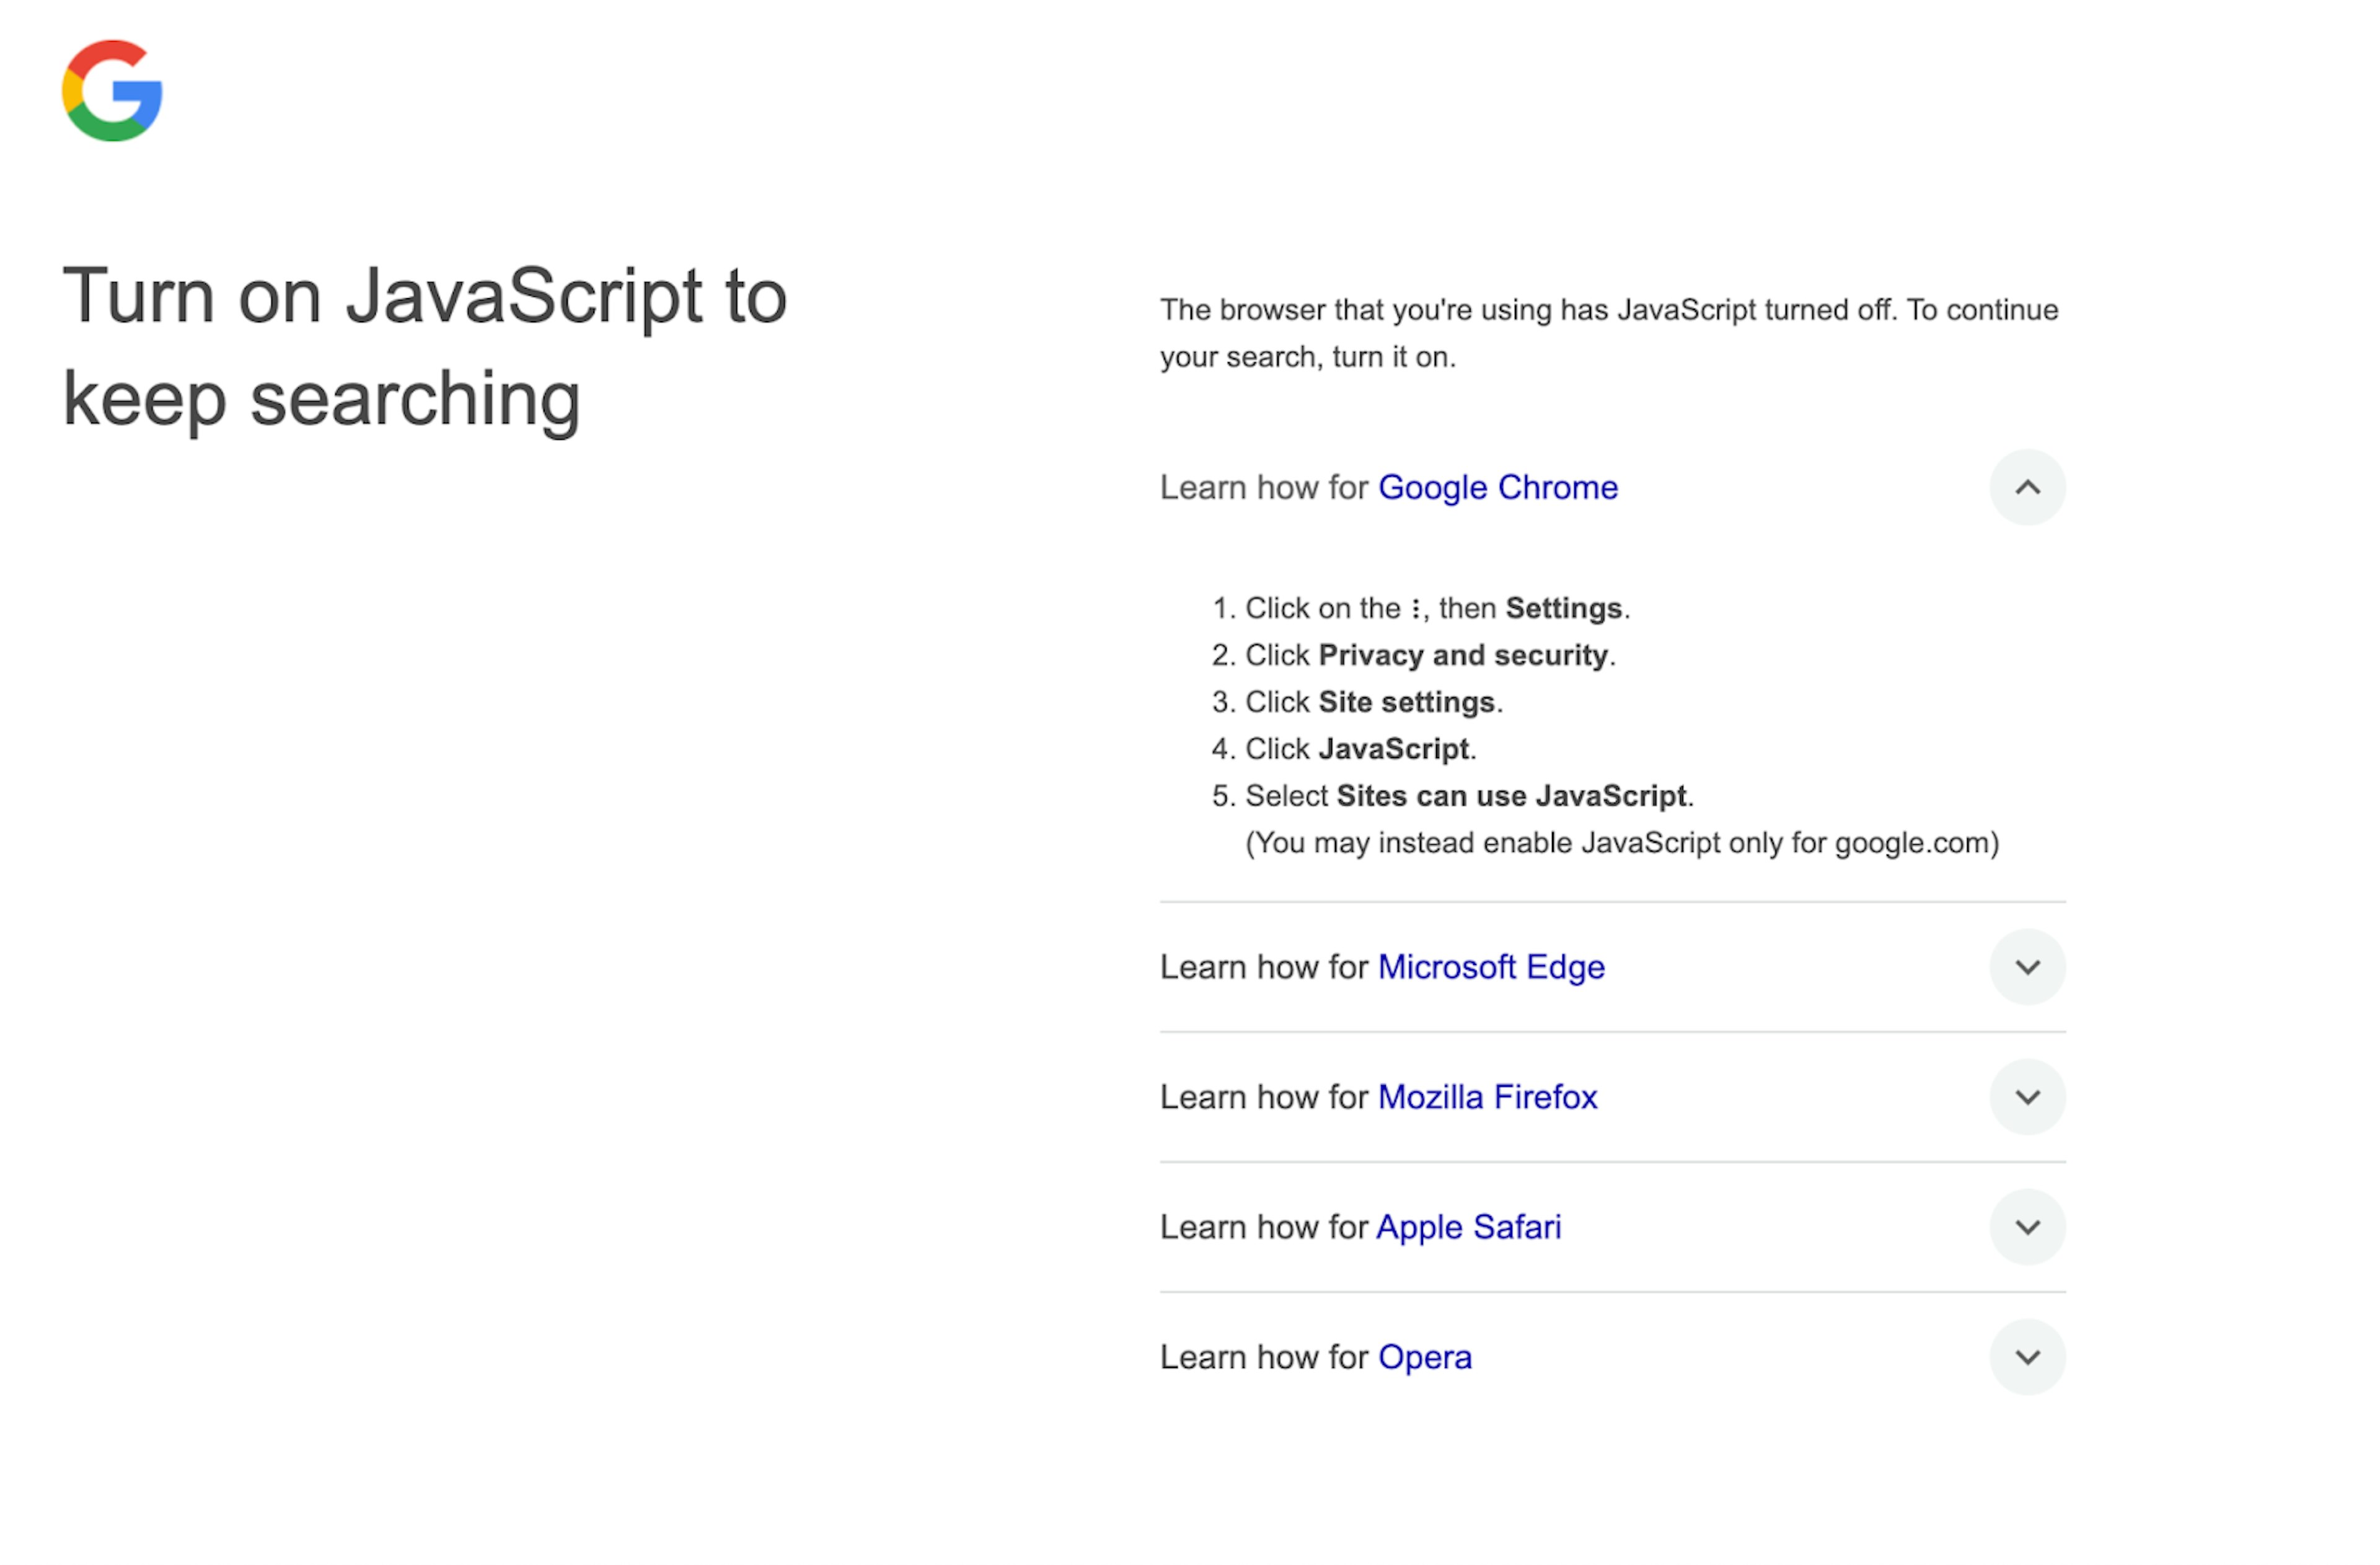
Task: Click the bold Sites can use JavaScript text
Action: click(x=1511, y=797)
